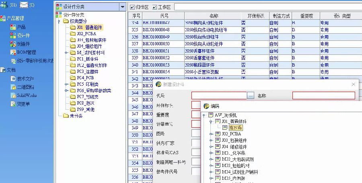Click the mail envelope icon
The height and width of the screenshot is (183, 362).
(24, 5)
